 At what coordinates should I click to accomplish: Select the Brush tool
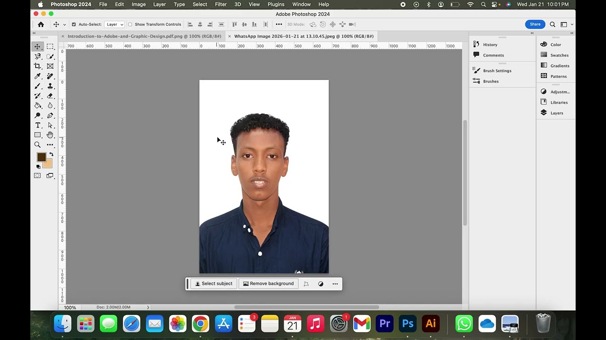click(x=37, y=86)
